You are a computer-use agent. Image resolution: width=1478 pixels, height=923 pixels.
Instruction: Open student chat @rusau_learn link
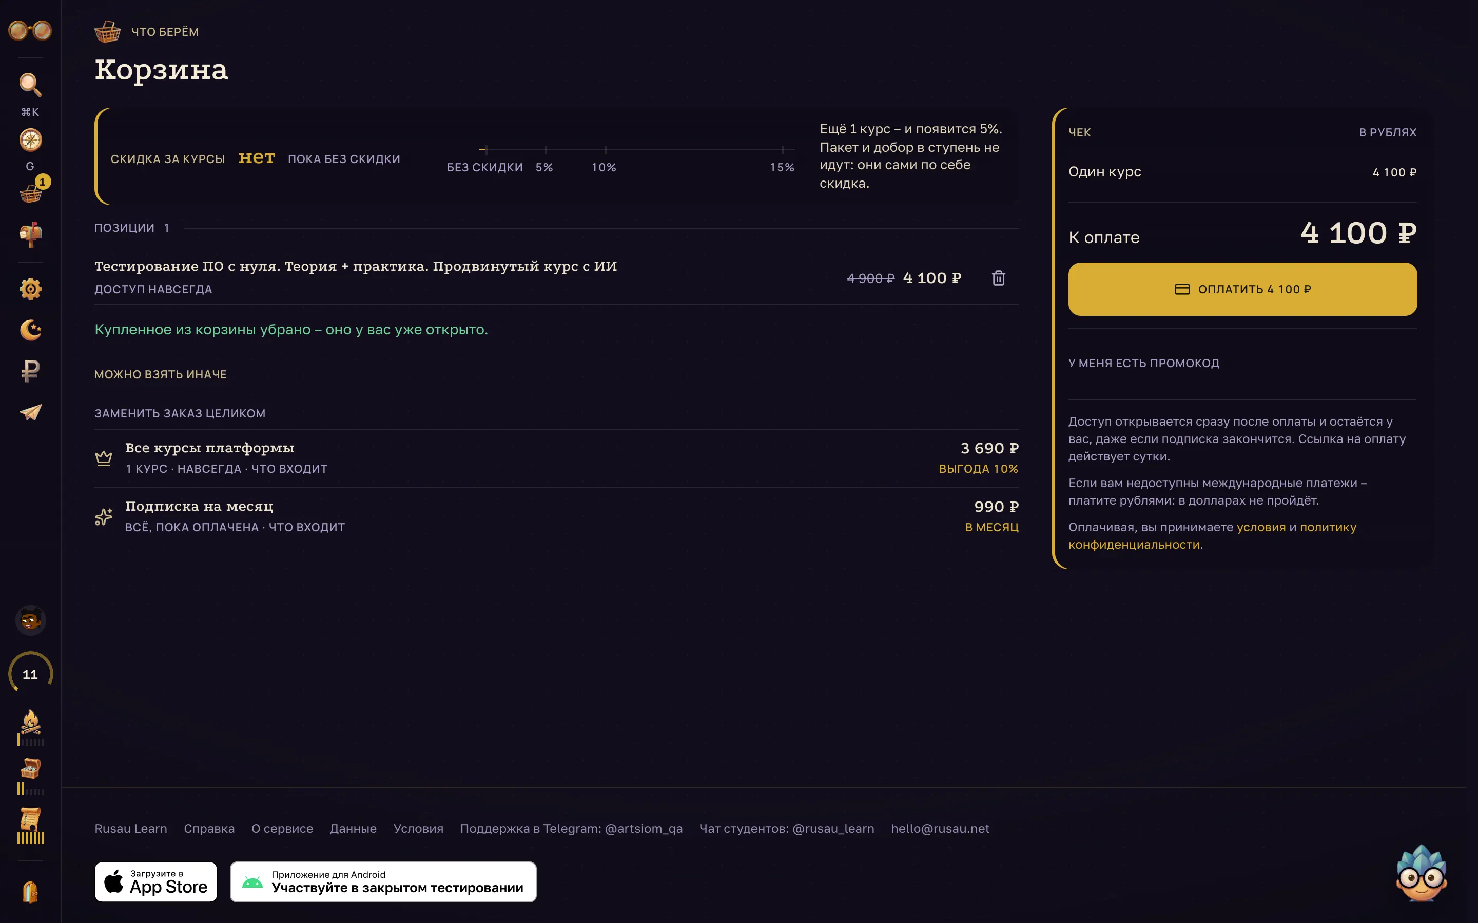point(787,828)
